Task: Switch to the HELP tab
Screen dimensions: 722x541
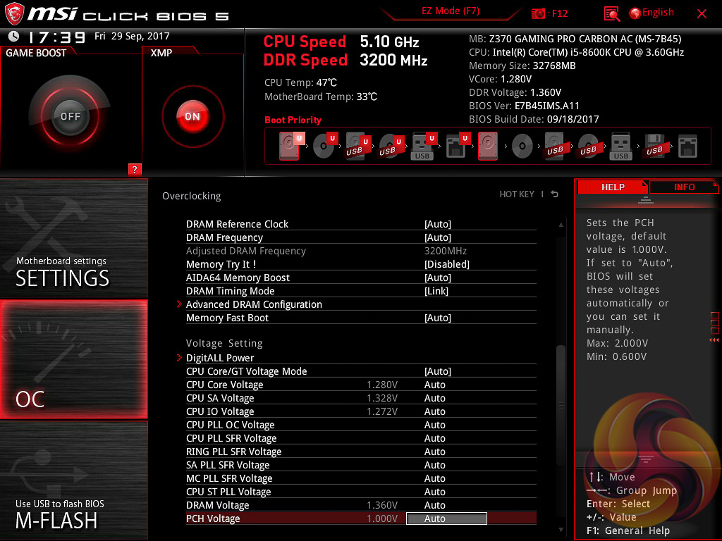Action: 612,187
